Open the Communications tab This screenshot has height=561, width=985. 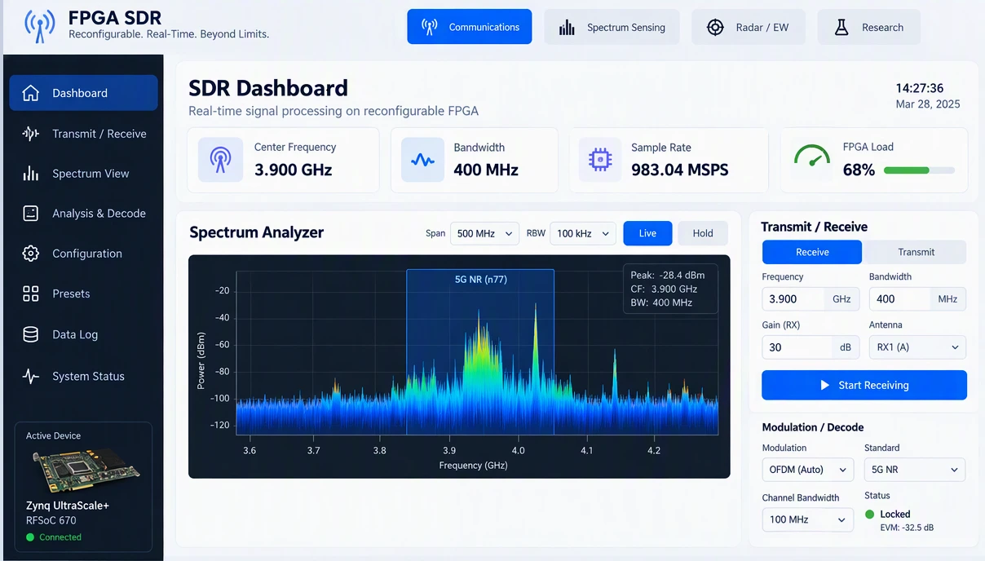[x=470, y=27]
